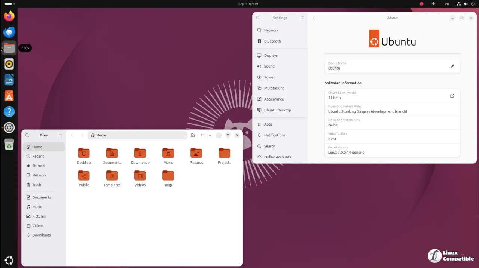The height and width of the screenshot is (268, 479).
Task: Open accessibility menu in top bar
Action: (x=433, y=4)
